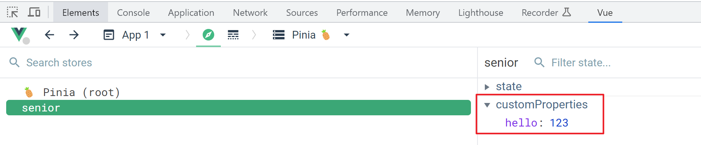
Task: Open the timeline view icon
Action: click(233, 35)
